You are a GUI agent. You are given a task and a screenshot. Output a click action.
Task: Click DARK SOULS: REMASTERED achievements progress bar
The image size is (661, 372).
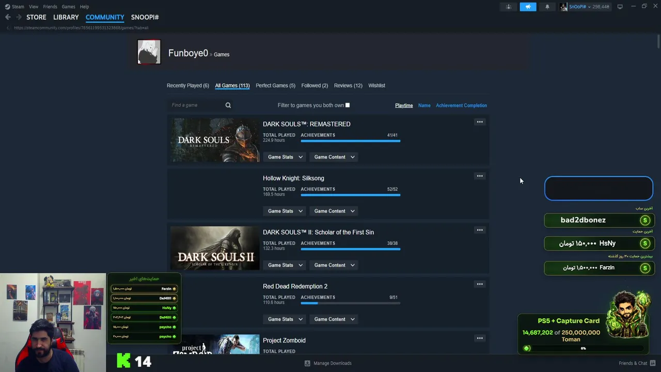tap(350, 141)
